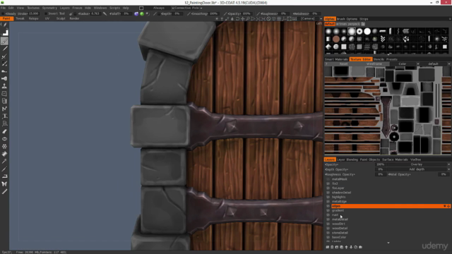The height and width of the screenshot is (254, 452).
Task: Open the Textures menu
Action: click(33, 8)
